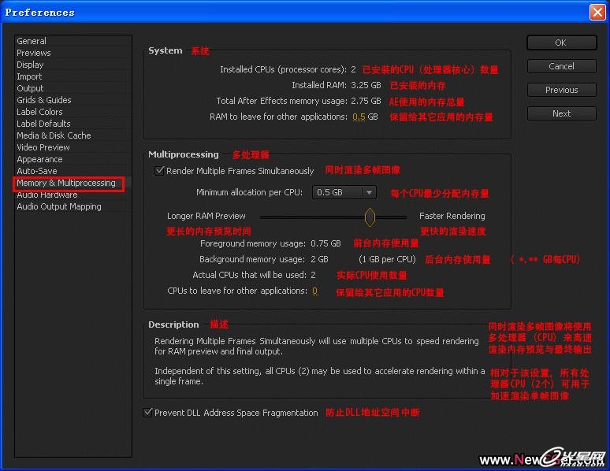Click the (1 GB per CPU) text
The height and width of the screenshot is (471, 610).
click(387, 259)
